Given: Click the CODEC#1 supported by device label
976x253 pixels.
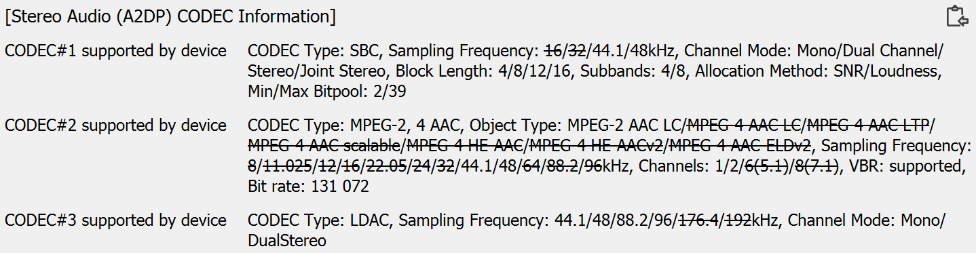Looking at the screenshot, I should 115,52.
